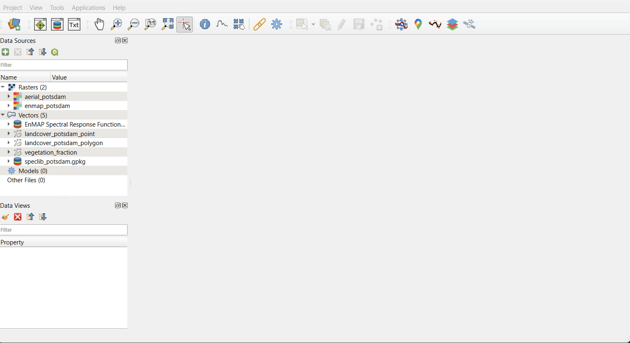Click the Data Sources filter field

point(64,65)
